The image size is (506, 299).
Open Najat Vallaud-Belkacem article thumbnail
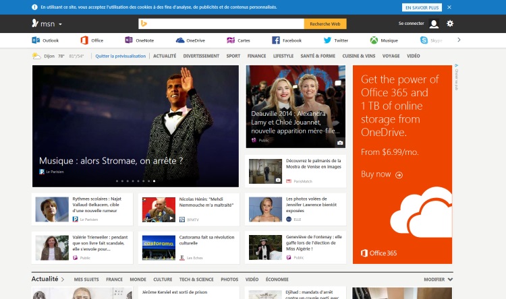[52, 209]
